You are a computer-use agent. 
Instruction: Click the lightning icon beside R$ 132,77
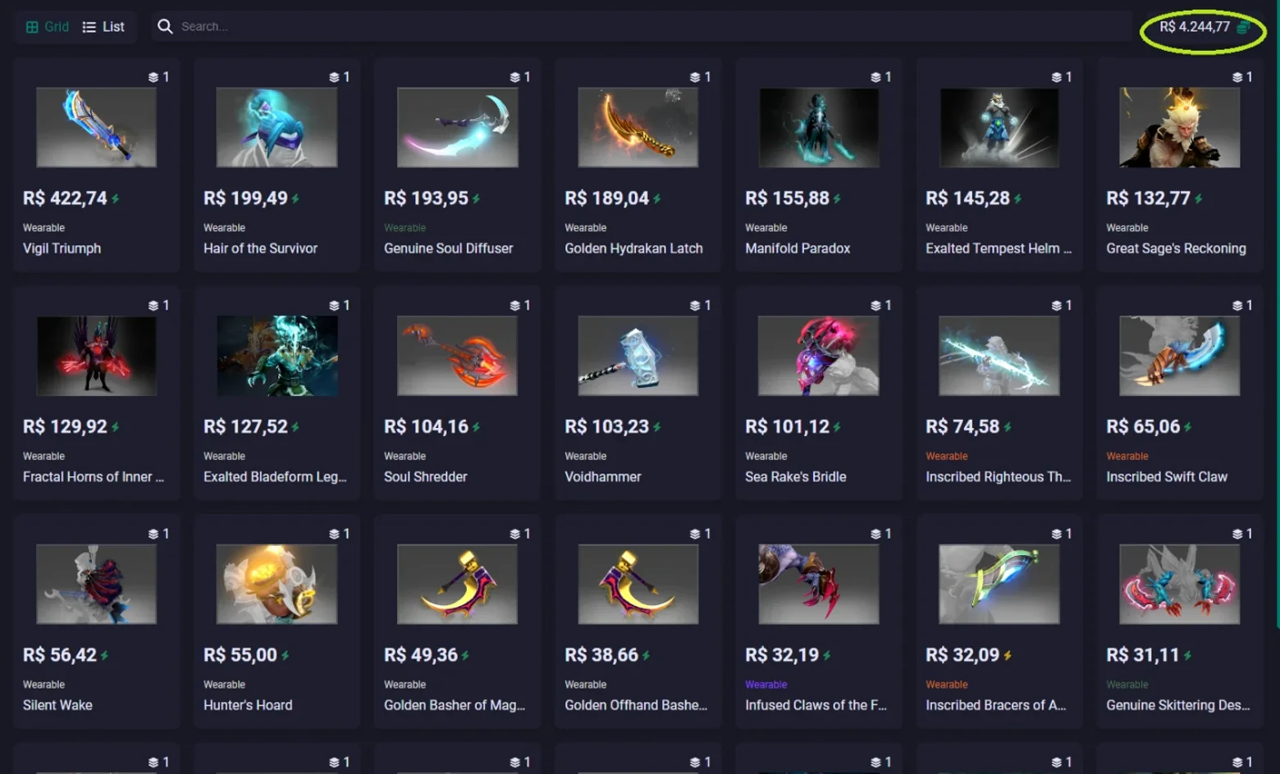[1199, 198]
